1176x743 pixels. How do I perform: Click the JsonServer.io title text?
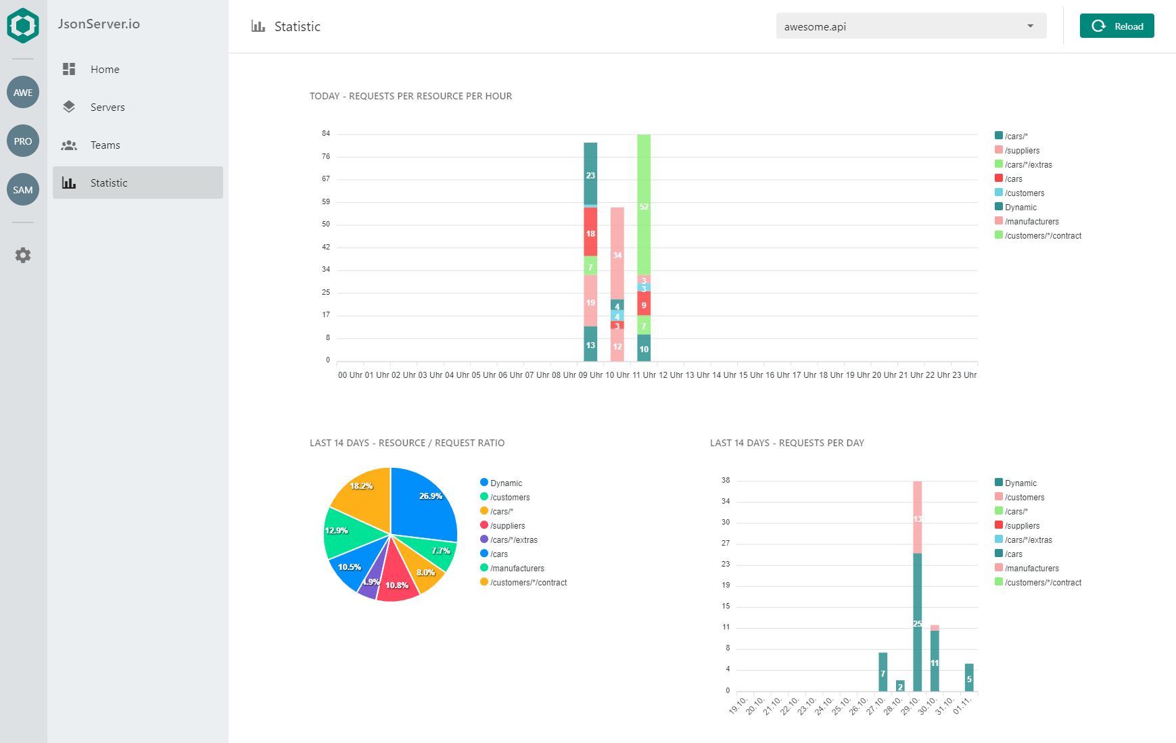coord(99,24)
